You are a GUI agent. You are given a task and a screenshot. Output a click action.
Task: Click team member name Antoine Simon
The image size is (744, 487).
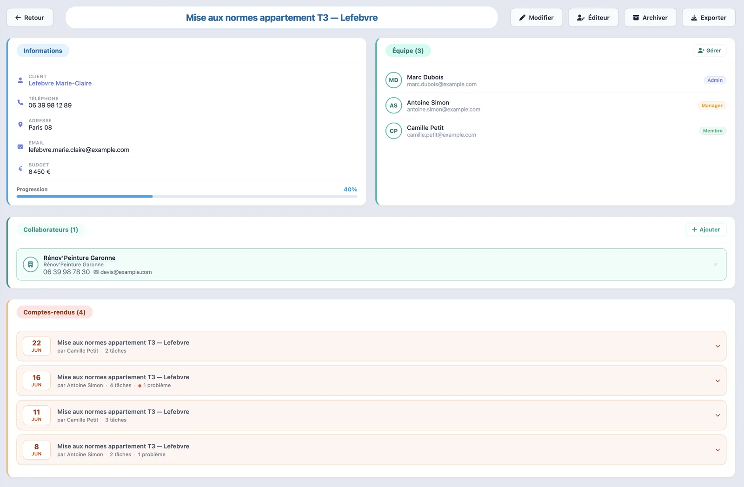pyautogui.click(x=428, y=103)
